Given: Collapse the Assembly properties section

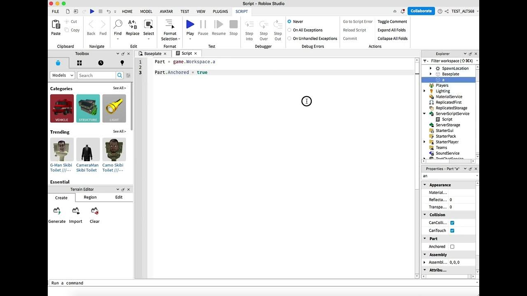Looking at the screenshot, I should tap(425, 254).
